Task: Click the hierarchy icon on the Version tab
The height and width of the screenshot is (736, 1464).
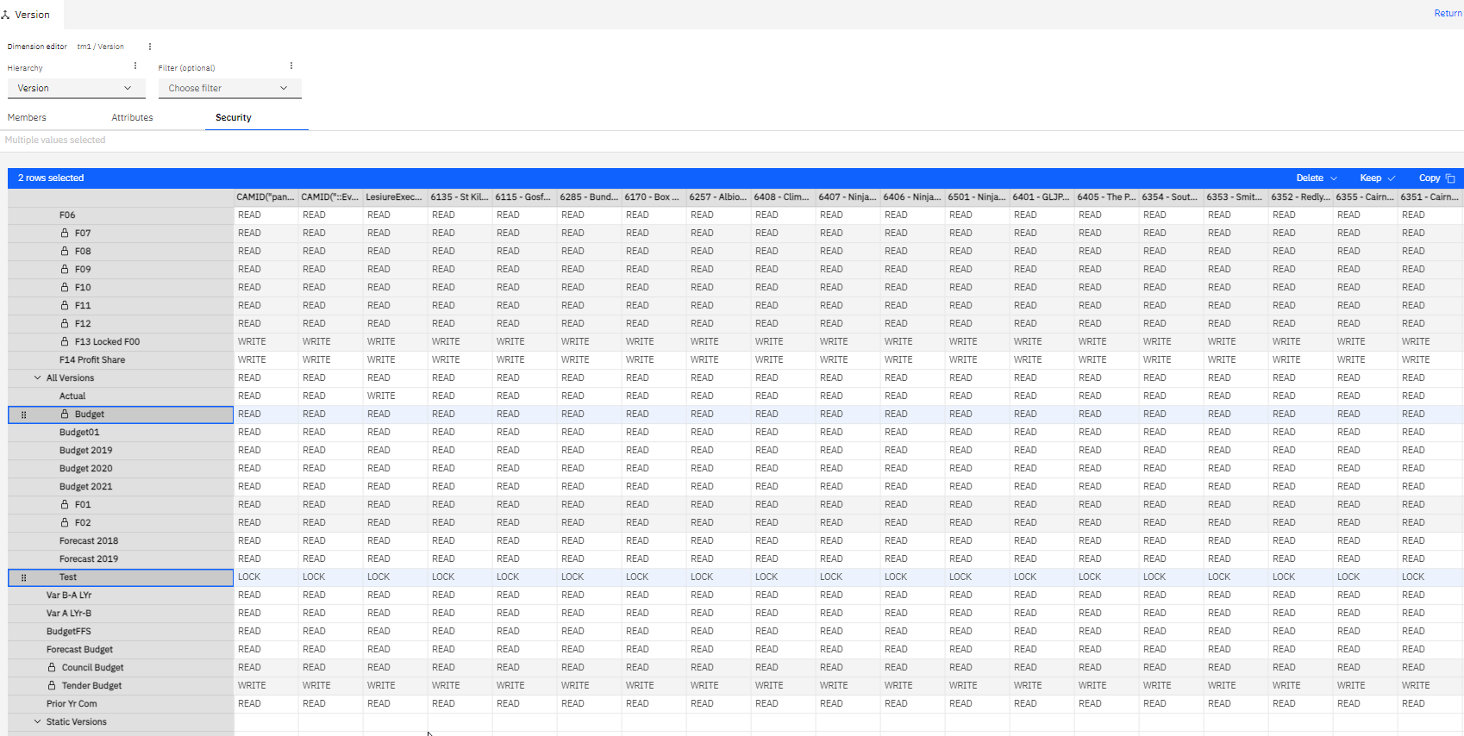Action: [6, 15]
